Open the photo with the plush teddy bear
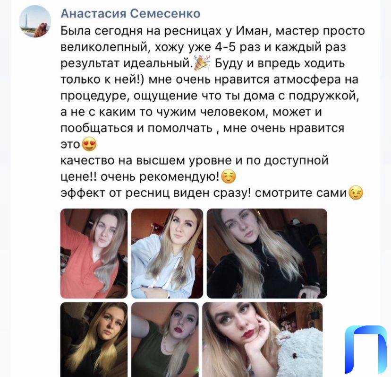This screenshot has height=377, width=391. tap(263, 340)
